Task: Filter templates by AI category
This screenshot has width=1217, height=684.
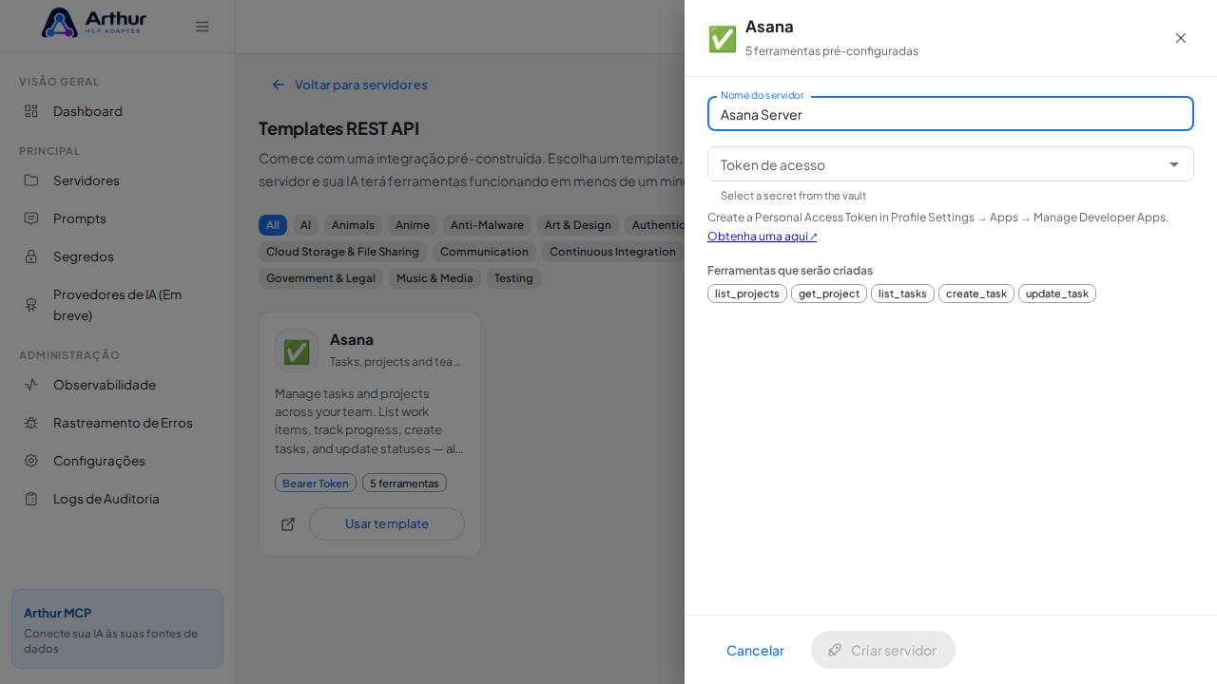Action: 305,225
